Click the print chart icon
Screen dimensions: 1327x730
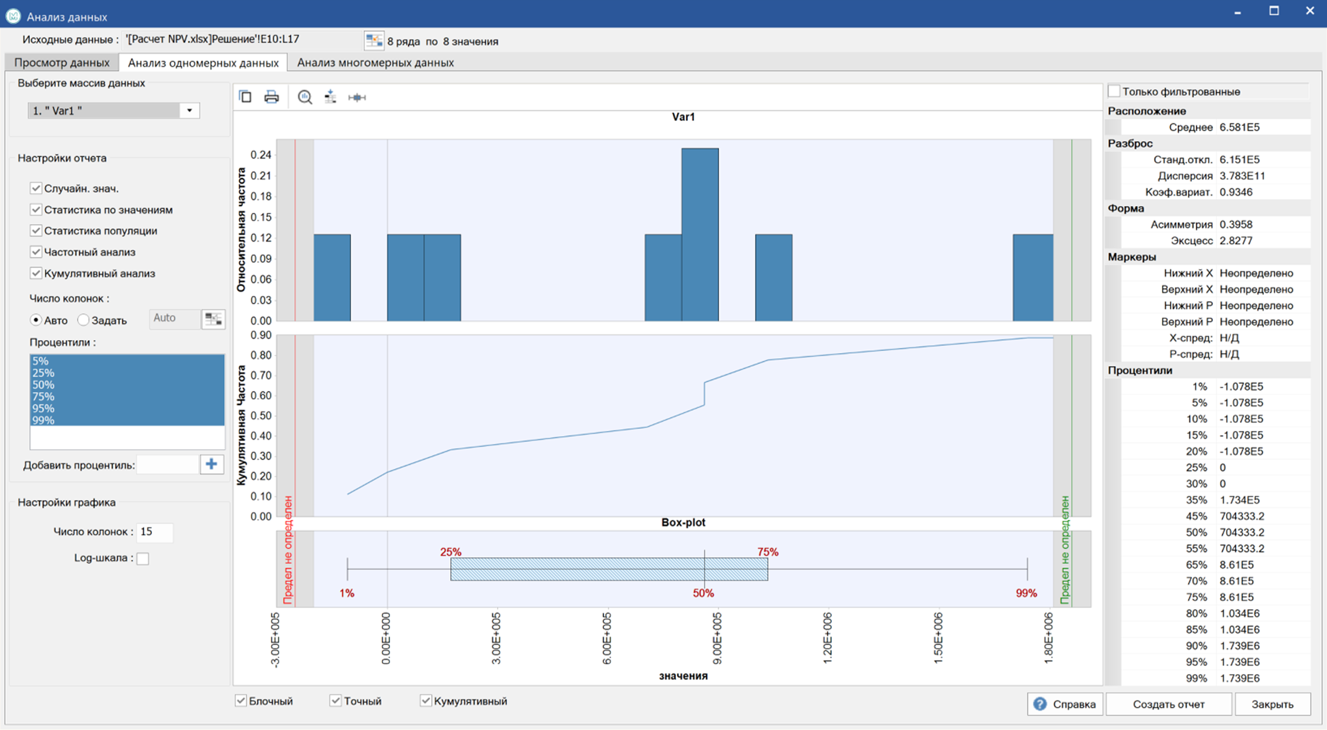pyautogui.click(x=272, y=97)
